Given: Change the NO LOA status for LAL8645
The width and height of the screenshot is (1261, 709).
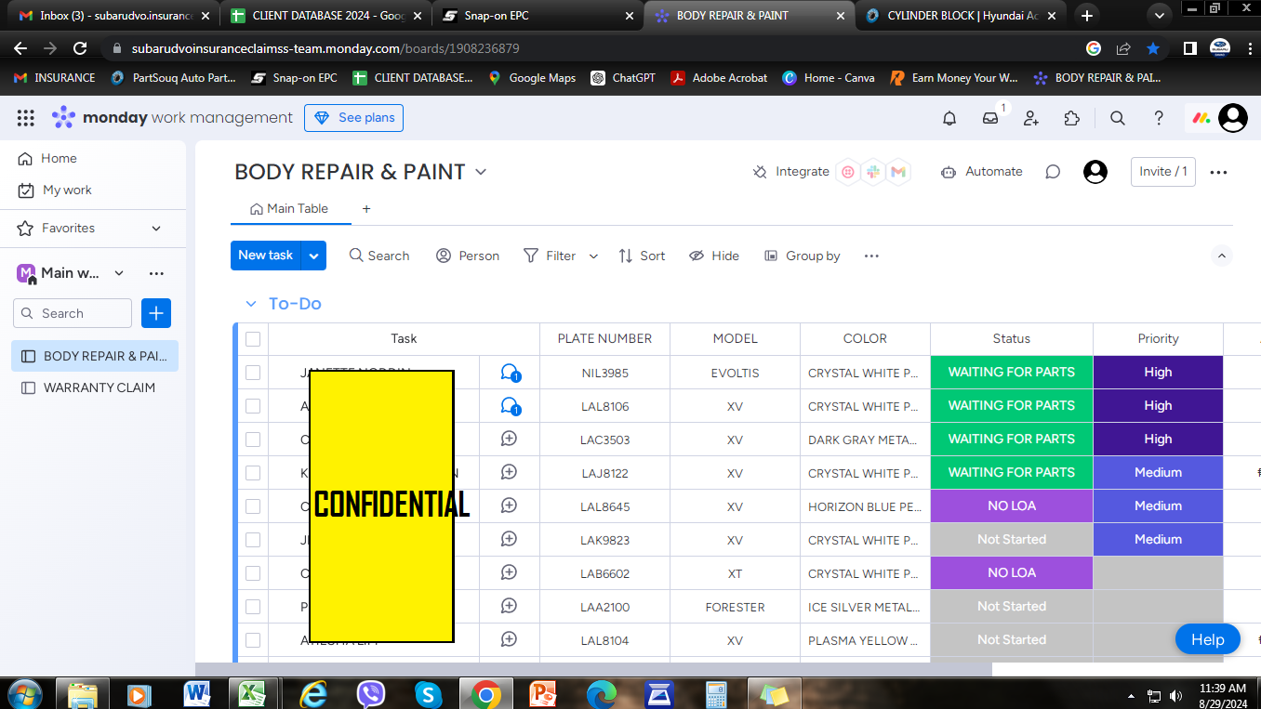Looking at the screenshot, I should tap(1012, 506).
